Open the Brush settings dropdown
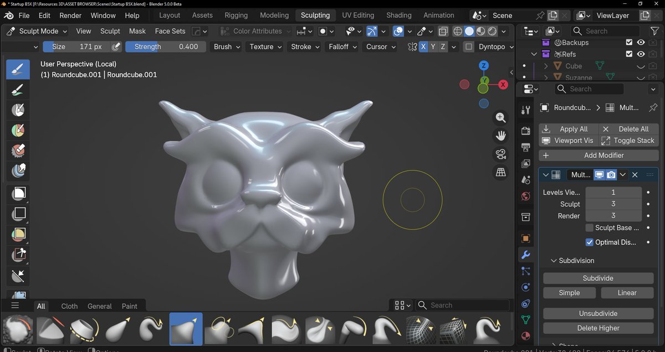This screenshot has height=352, width=665. point(227,46)
